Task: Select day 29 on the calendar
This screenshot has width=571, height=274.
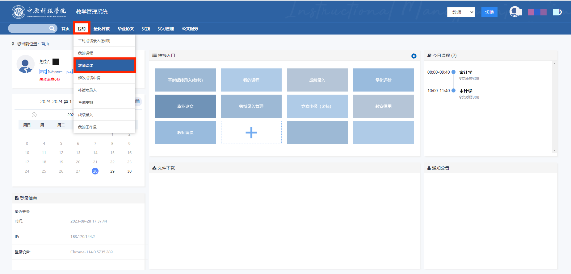Action: (x=112, y=171)
